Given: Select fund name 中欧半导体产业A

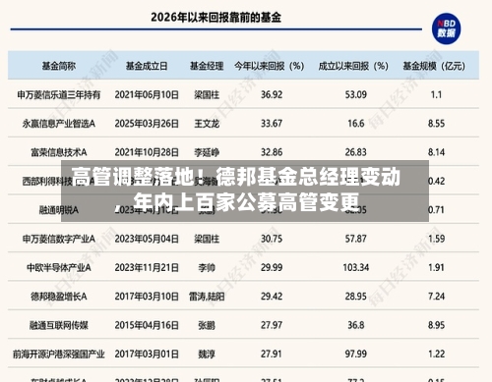Looking at the screenshot, I should [59, 268].
